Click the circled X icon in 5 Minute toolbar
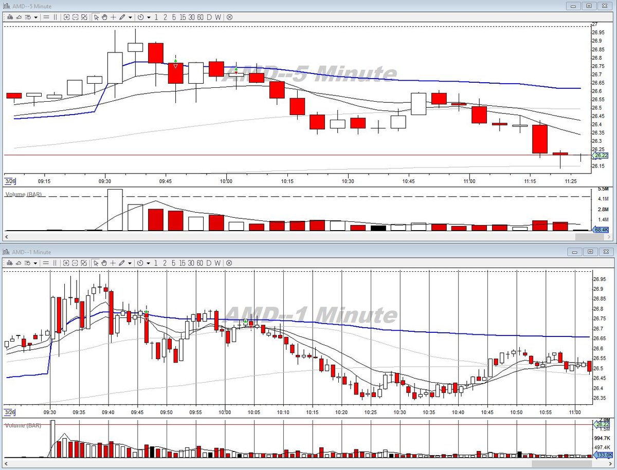The image size is (617, 470). point(229,17)
